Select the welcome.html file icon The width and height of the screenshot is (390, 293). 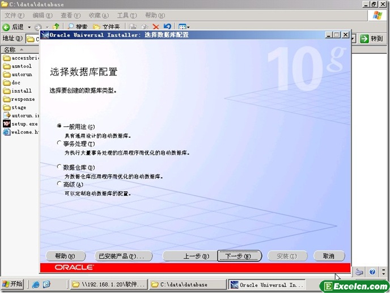[x=7, y=132]
